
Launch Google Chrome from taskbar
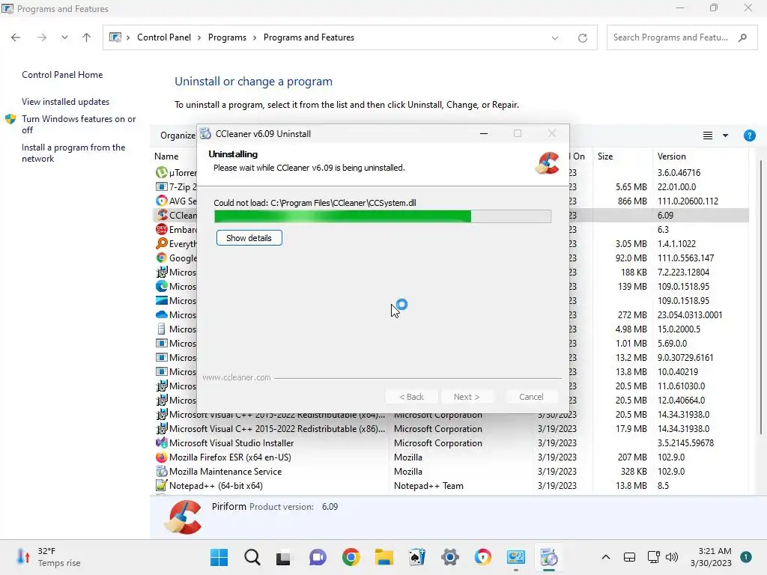coord(351,557)
